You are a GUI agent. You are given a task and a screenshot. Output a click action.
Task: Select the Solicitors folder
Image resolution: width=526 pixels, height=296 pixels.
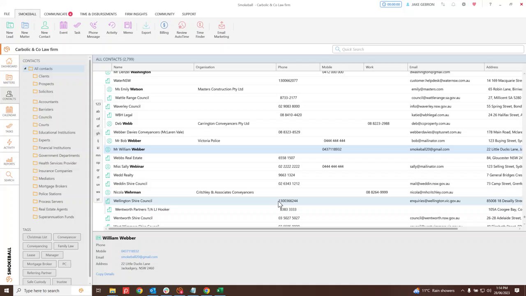[x=46, y=92]
